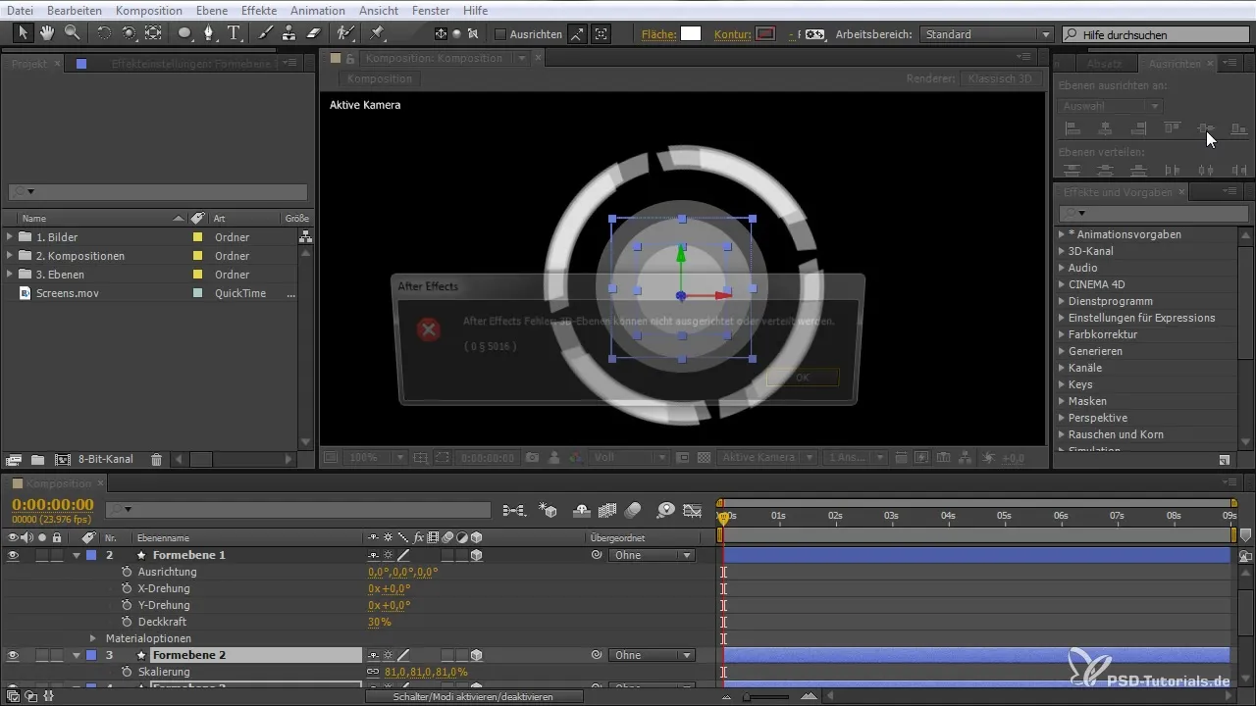
Task: Click the Draft 3D timeline icon
Action: (x=549, y=510)
